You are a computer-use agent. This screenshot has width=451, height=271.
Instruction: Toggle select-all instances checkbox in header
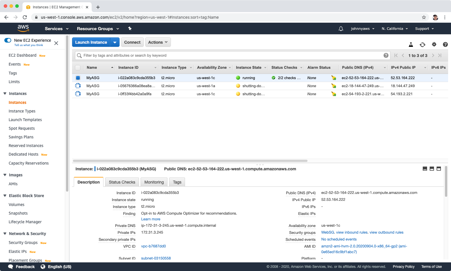pyautogui.click(x=78, y=68)
